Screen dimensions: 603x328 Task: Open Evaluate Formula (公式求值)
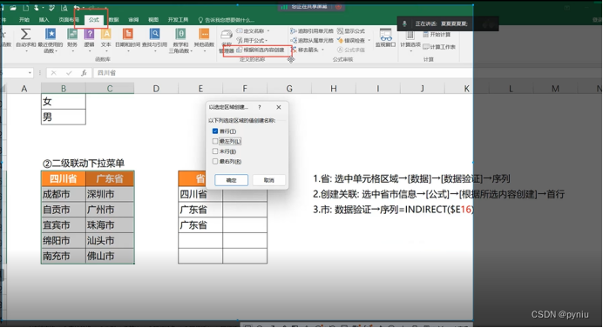(351, 50)
